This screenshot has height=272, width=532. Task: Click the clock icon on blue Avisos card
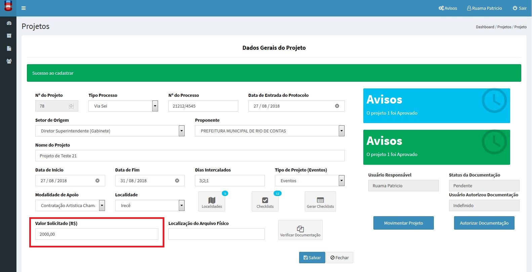(x=494, y=101)
